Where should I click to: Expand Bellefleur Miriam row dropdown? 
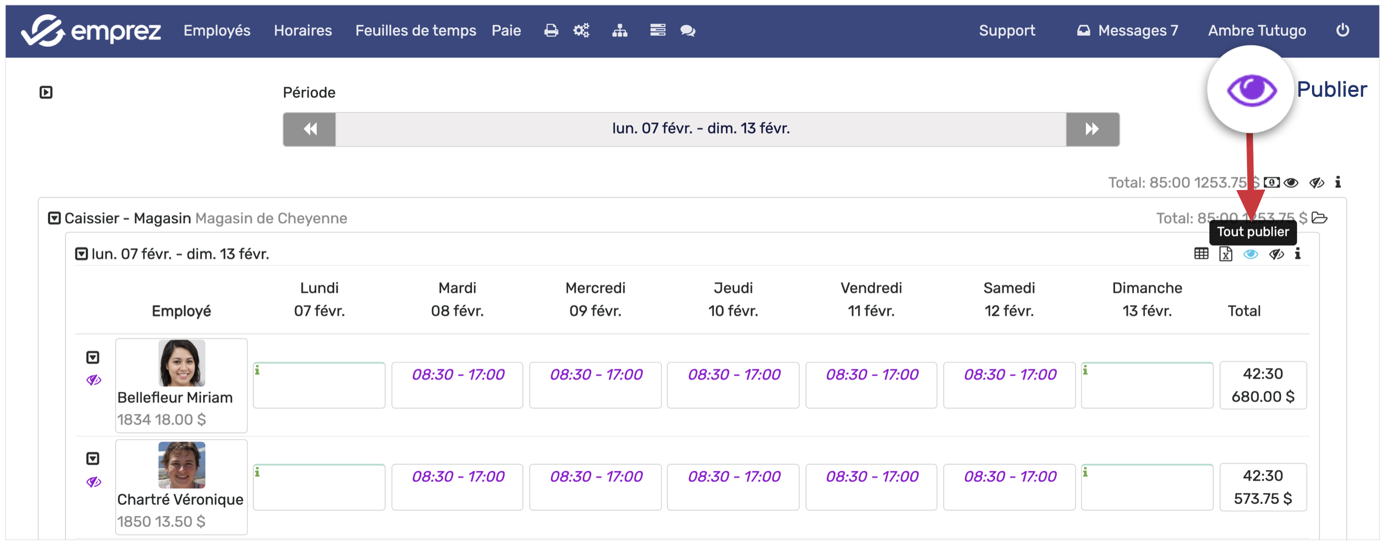(93, 357)
